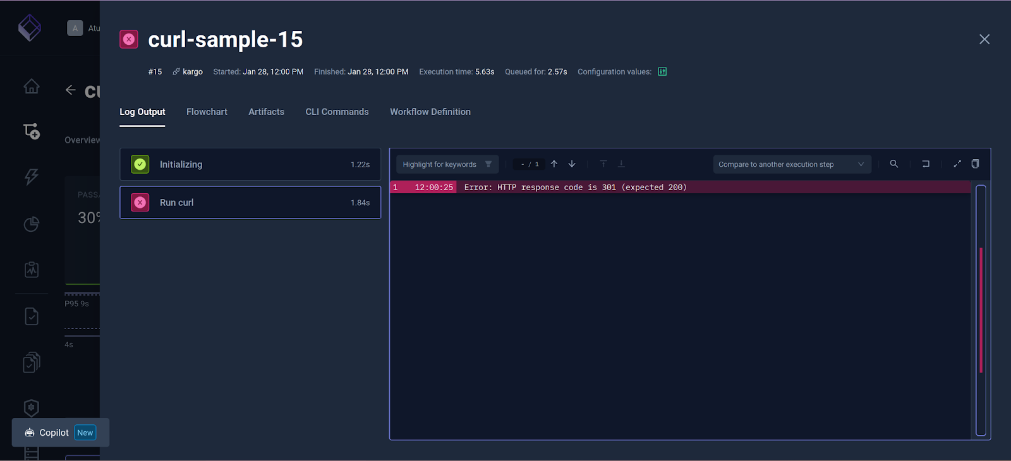Open the configuration values icon
This screenshot has width=1011, height=461.
[662, 71]
